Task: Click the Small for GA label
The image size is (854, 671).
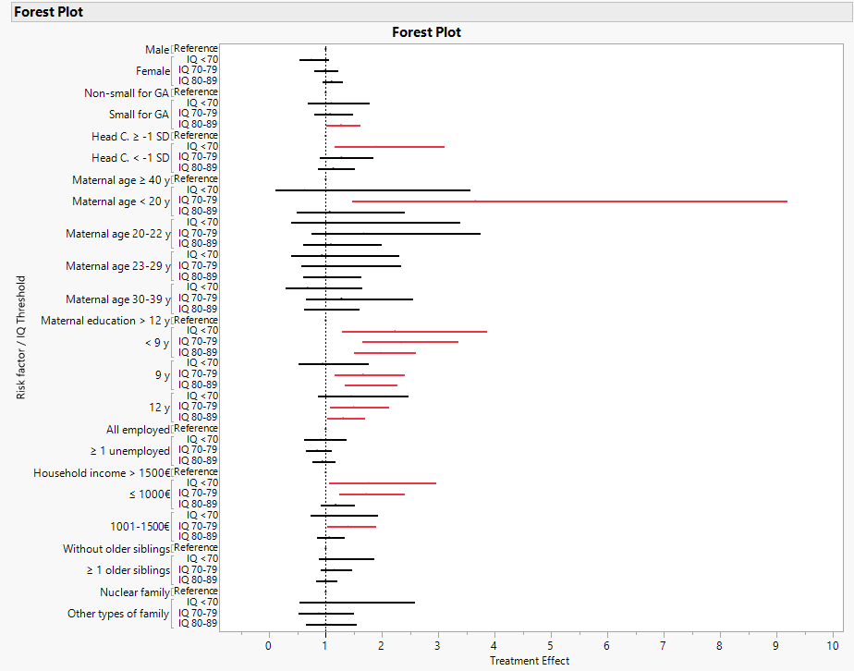Action: [x=139, y=114]
